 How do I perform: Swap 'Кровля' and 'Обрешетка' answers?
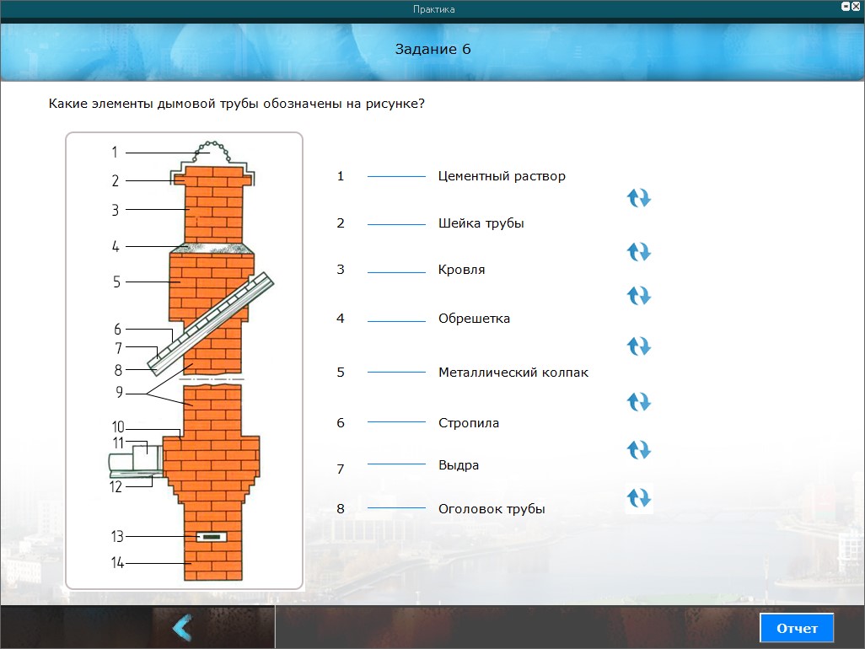(x=639, y=296)
